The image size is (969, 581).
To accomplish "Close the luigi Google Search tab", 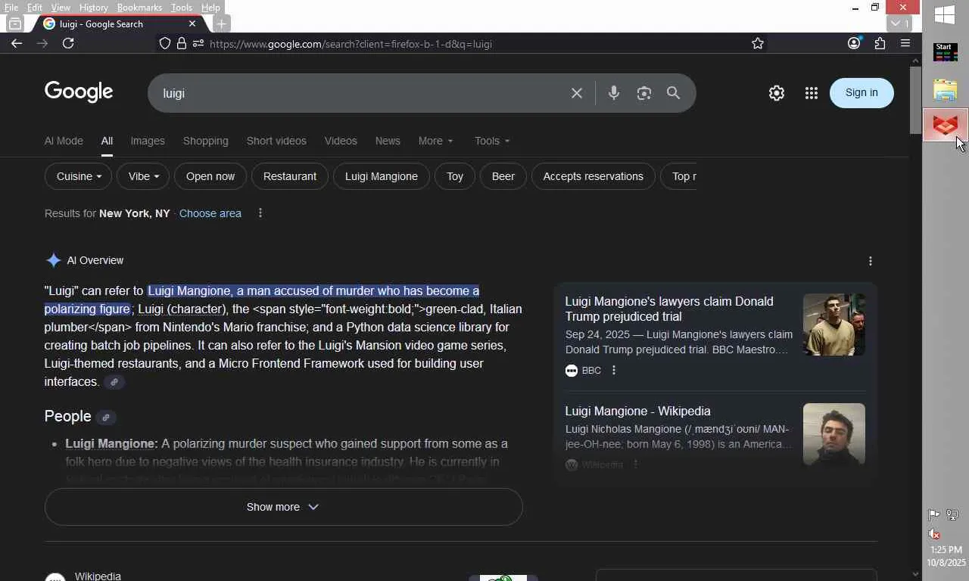I will click(192, 24).
